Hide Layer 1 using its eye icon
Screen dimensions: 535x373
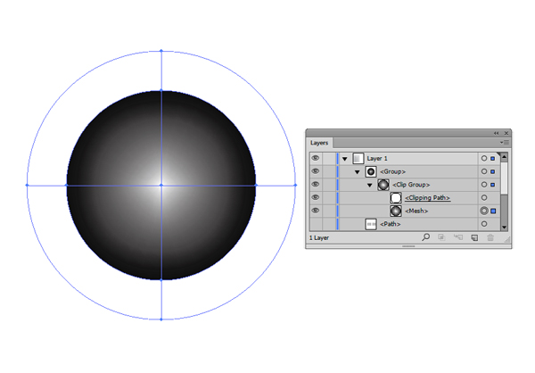(x=316, y=158)
